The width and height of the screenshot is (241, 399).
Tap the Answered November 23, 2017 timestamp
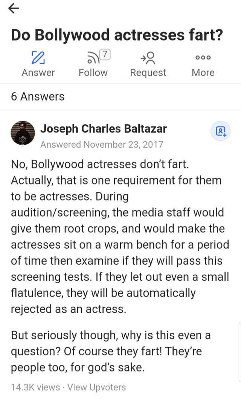pos(102,144)
